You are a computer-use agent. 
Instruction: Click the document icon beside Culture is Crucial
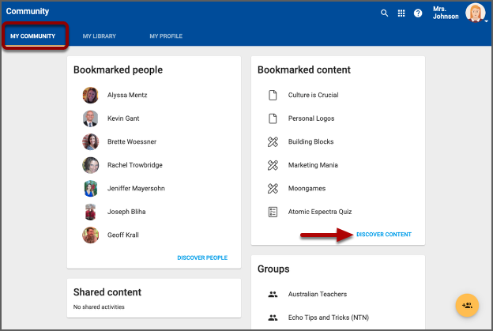coord(273,96)
